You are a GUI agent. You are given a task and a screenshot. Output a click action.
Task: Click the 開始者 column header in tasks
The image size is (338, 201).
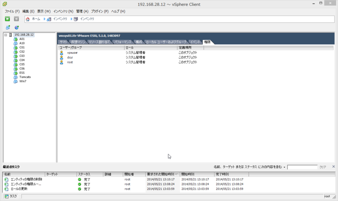(134, 174)
